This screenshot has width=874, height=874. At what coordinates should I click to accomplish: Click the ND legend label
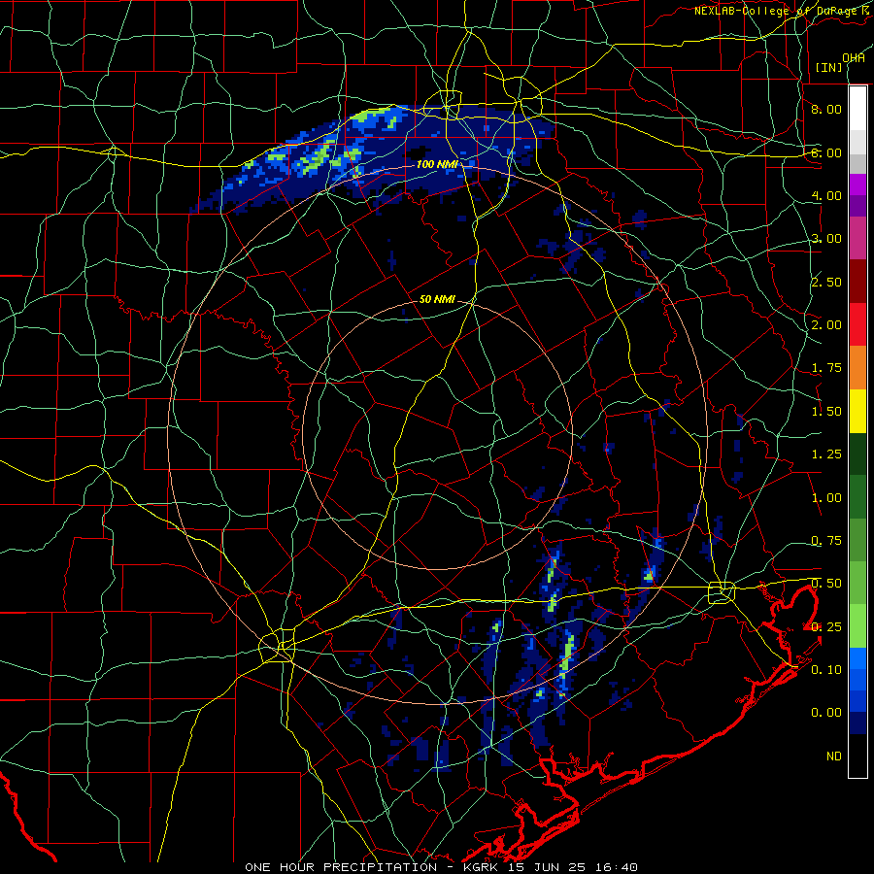click(834, 756)
